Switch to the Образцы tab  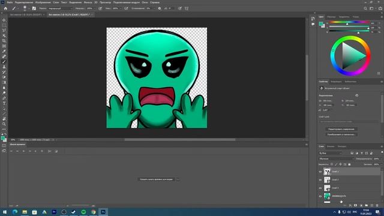(x=331, y=17)
